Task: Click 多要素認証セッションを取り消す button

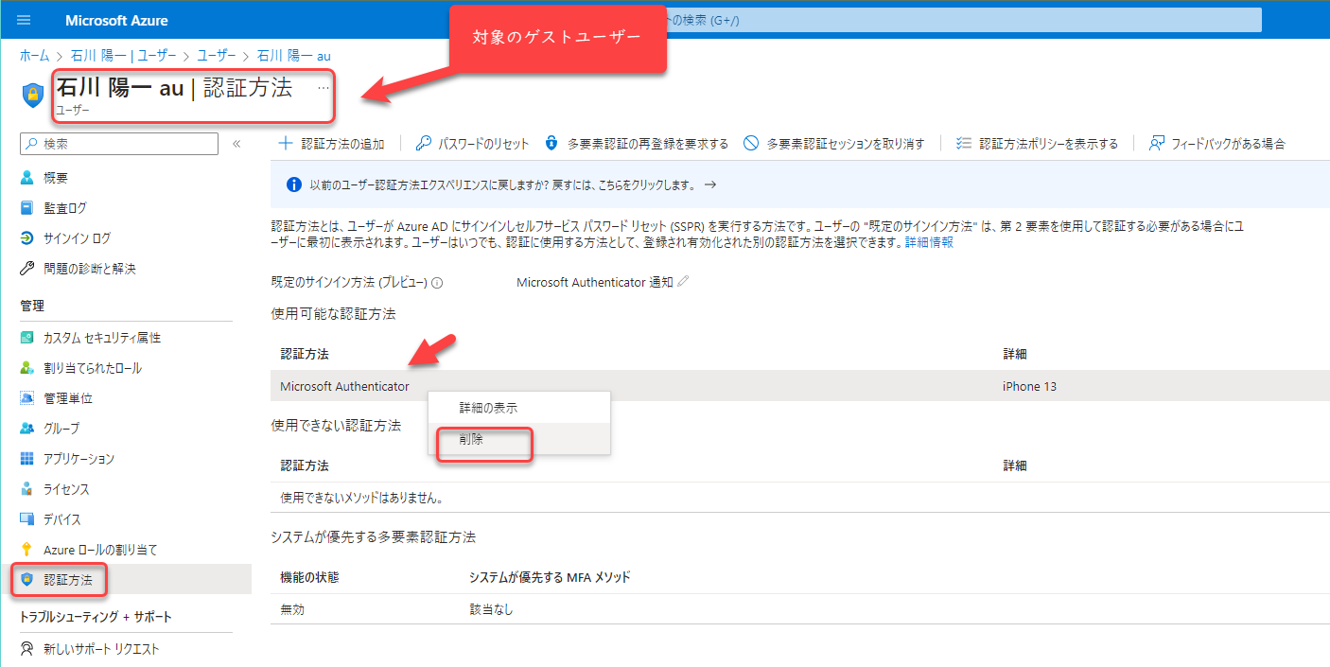Action: click(833, 143)
